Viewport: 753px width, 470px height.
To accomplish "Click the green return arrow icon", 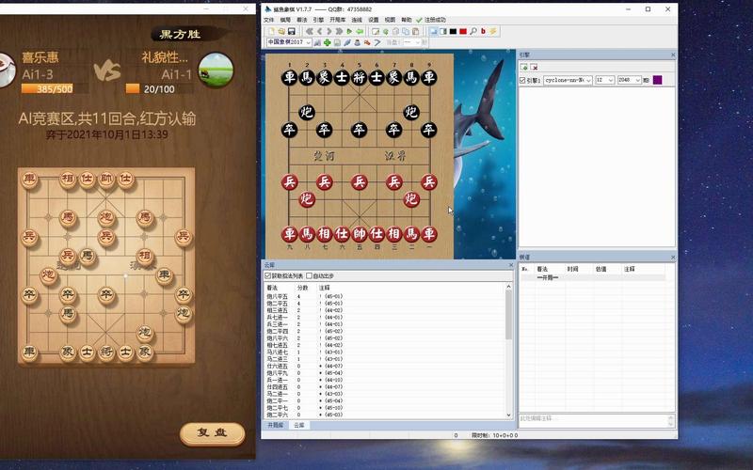I will [360, 31].
